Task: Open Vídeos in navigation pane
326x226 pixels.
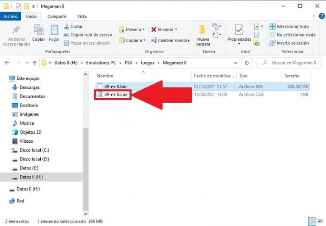Action: point(22,141)
